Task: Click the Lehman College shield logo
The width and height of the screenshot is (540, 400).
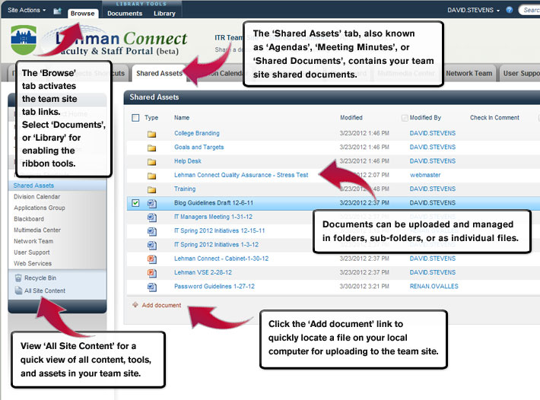Action: pyautogui.click(x=24, y=40)
